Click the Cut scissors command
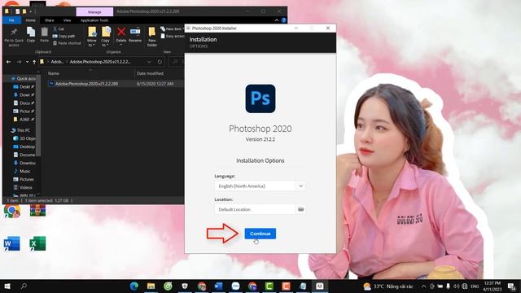Image resolution: width=521 pixels, height=293 pixels. pyautogui.click(x=59, y=29)
